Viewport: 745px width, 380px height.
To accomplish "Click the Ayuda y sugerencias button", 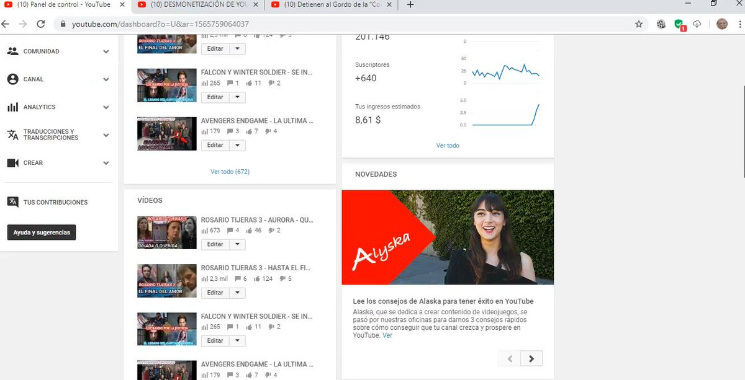I will click(x=41, y=232).
